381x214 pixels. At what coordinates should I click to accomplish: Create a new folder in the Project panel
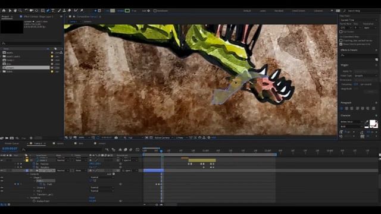point(7,138)
